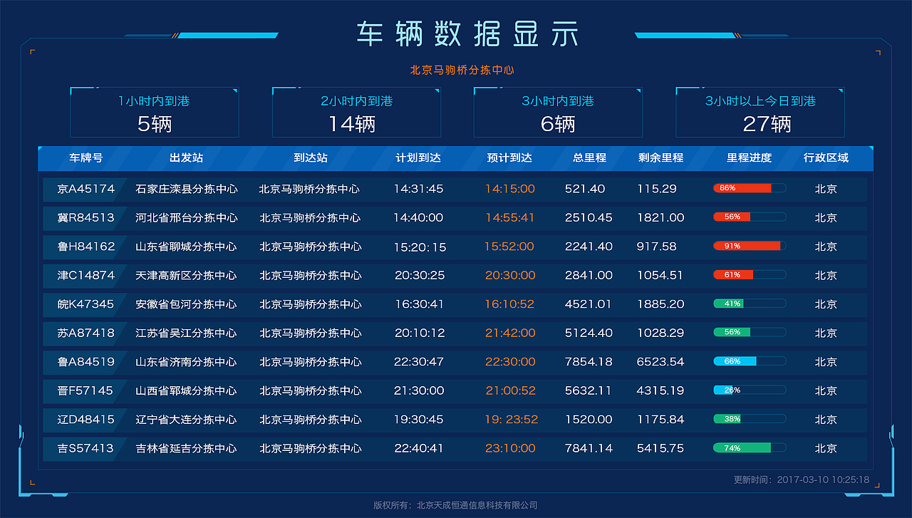Click estimated arrival time 15:52:00
The image size is (912, 518).
click(509, 247)
